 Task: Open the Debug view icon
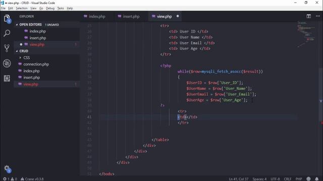(x=7, y=63)
